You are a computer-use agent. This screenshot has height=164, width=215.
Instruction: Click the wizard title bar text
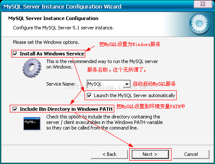coord(62,7)
